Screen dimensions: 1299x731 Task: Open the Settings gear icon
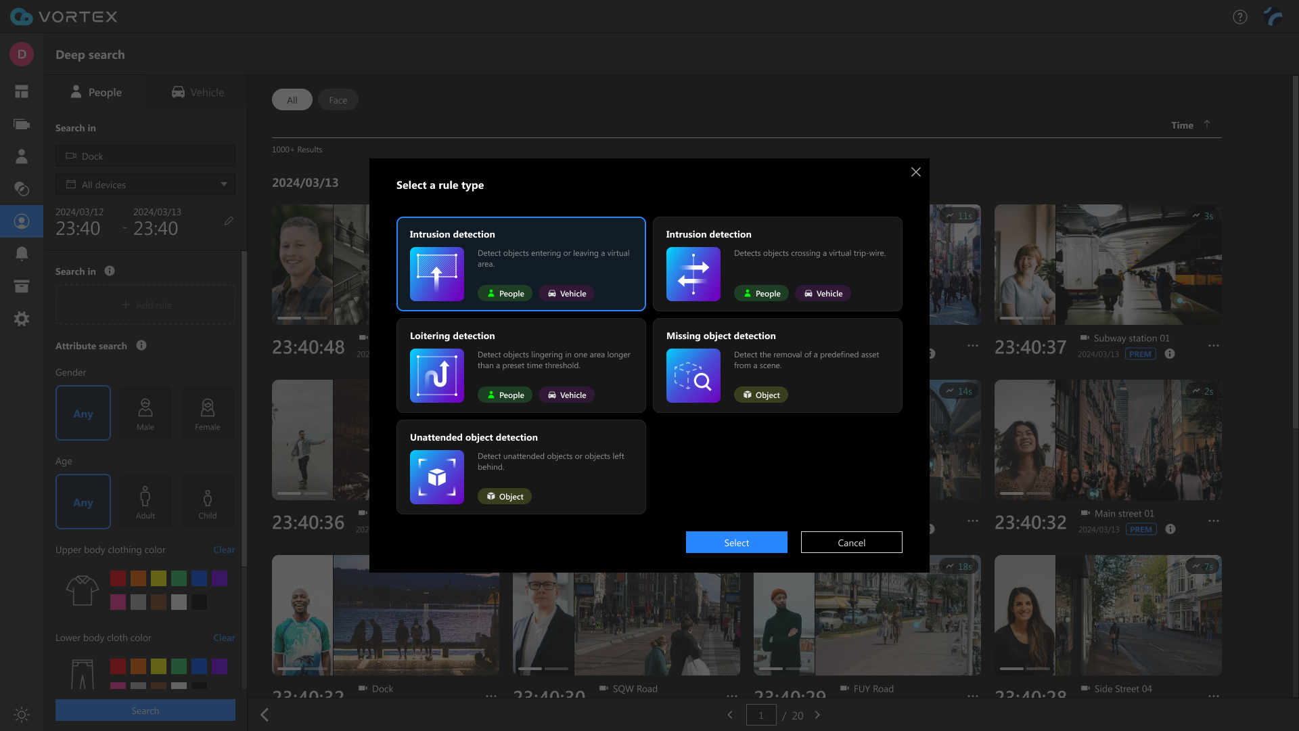pyautogui.click(x=22, y=319)
